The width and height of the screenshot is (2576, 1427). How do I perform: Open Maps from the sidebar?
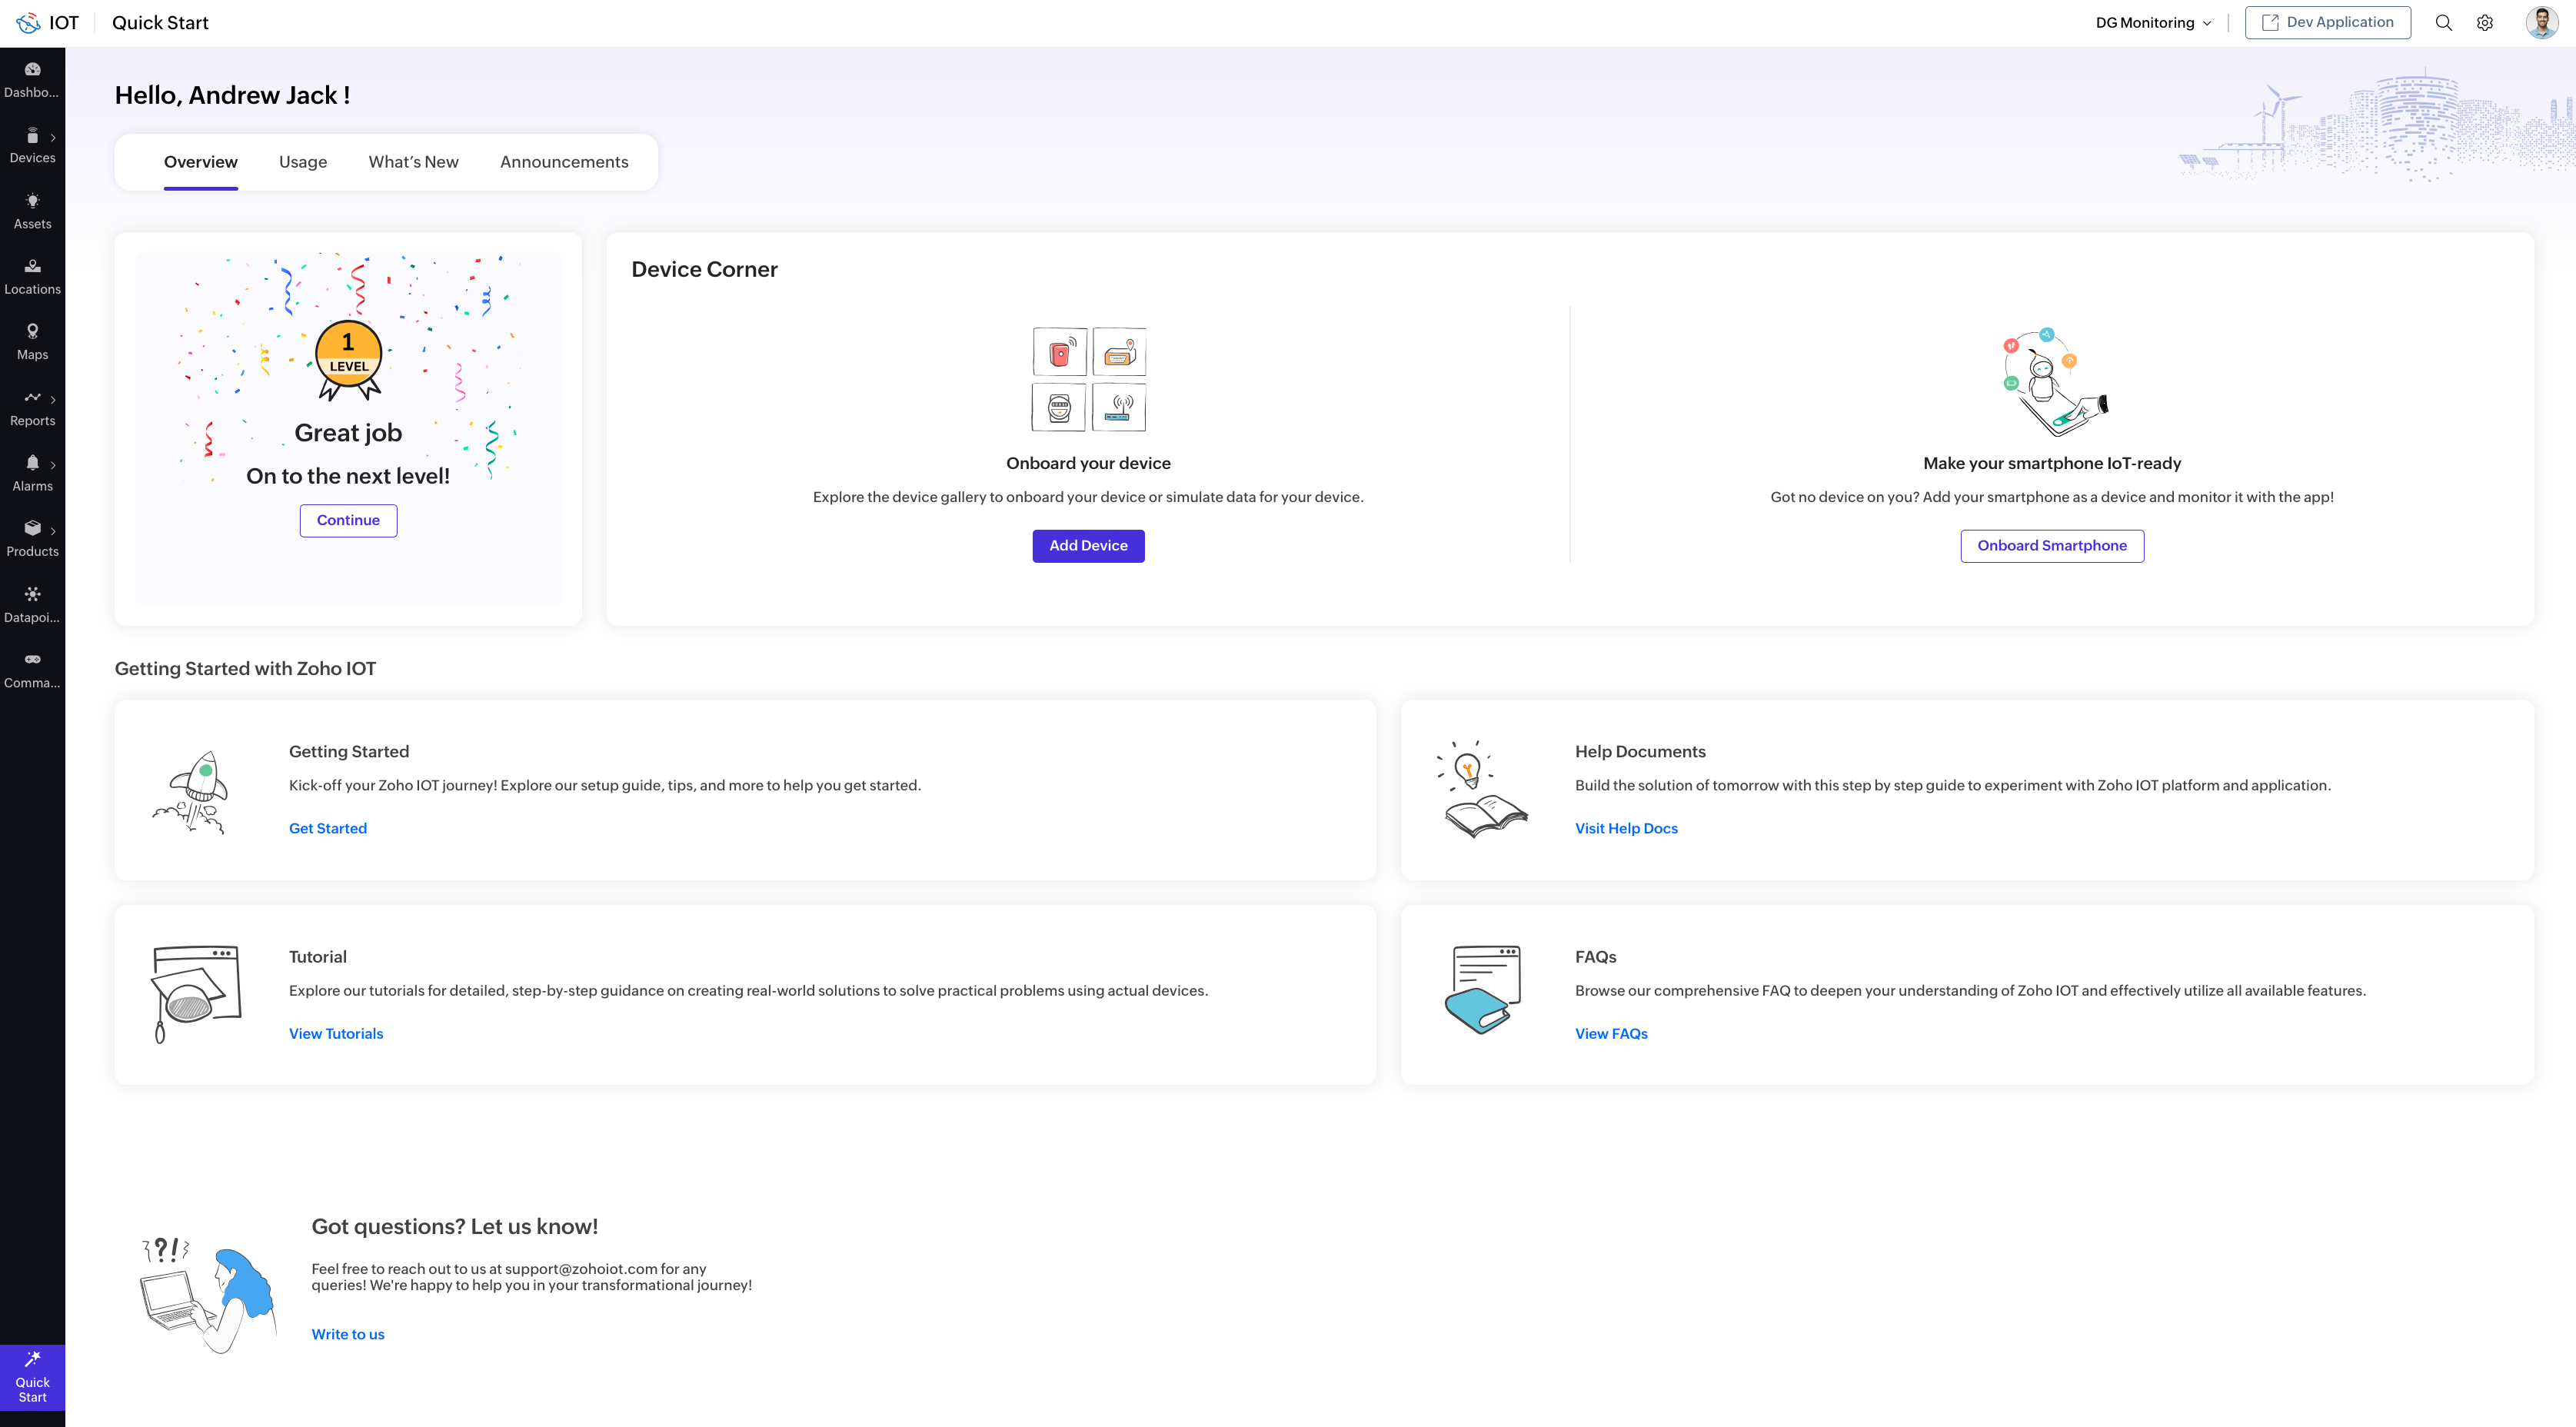[32, 341]
